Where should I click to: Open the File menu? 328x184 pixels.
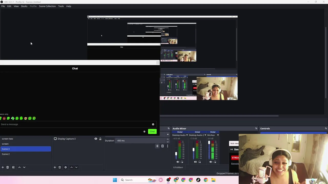[x=3, y=6]
